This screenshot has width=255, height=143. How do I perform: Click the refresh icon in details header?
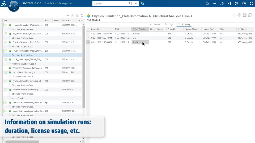250,15
